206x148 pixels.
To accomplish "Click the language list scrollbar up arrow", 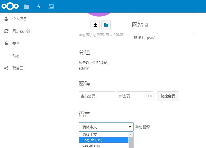I will [131, 135].
